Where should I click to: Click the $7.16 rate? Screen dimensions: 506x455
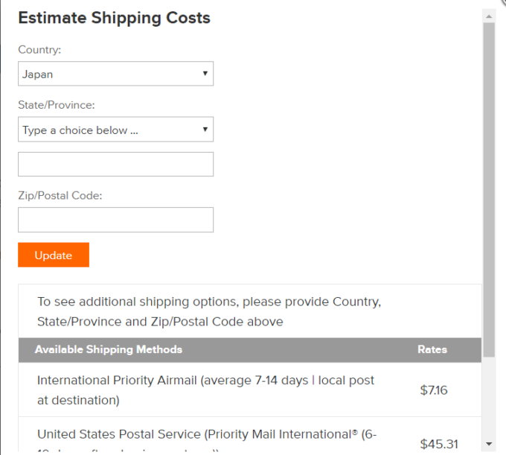[433, 389]
